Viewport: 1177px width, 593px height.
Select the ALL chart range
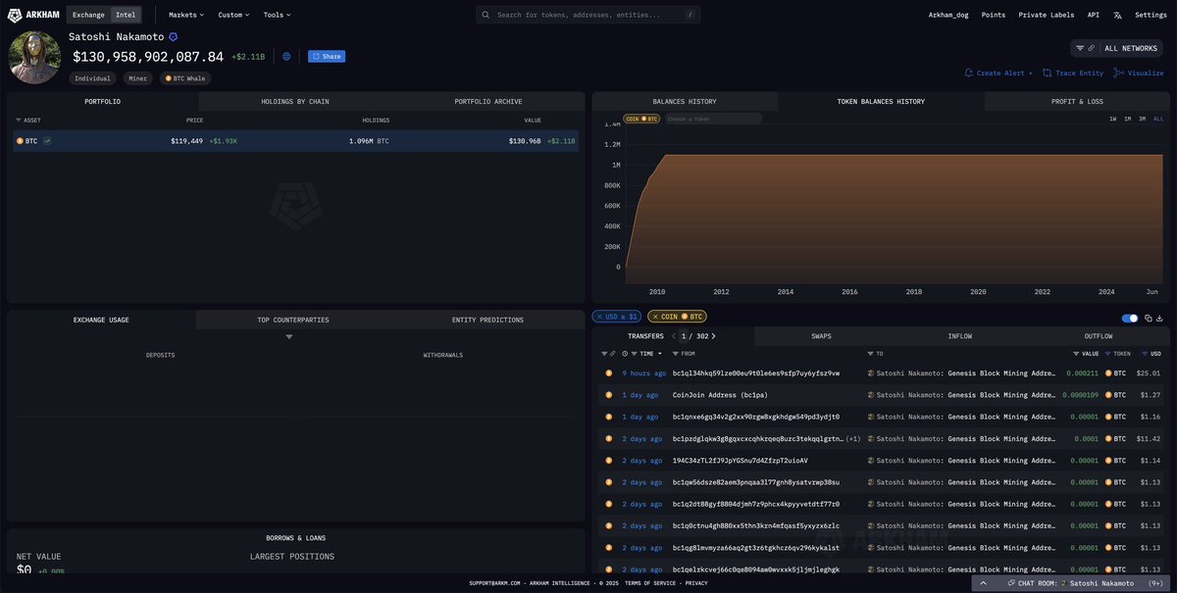pos(1158,119)
